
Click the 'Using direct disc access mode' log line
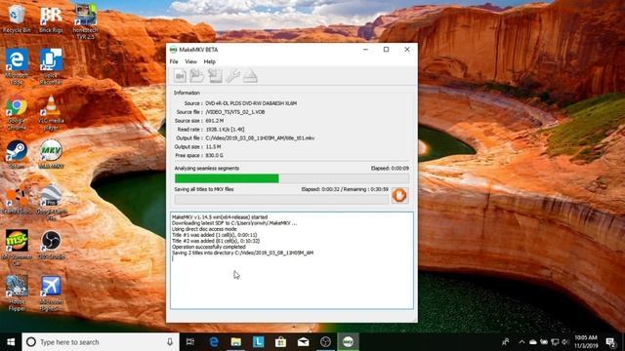point(204,229)
